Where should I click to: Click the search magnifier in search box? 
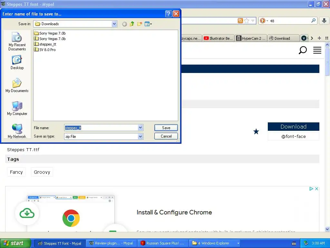point(313,20)
